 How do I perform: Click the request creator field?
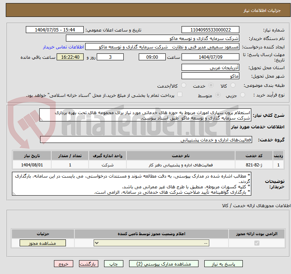[x=162, y=47]
